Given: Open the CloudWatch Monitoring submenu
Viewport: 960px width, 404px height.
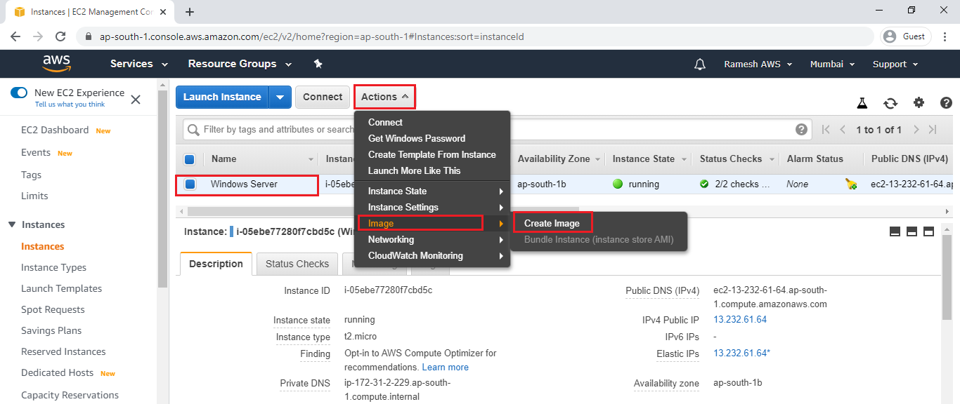Looking at the screenshot, I should pos(432,255).
